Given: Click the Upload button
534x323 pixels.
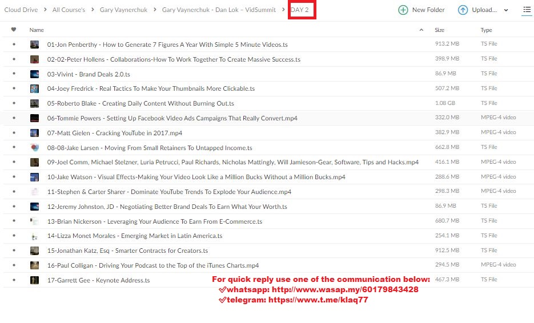Looking at the screenshot, I should (477, 10).
